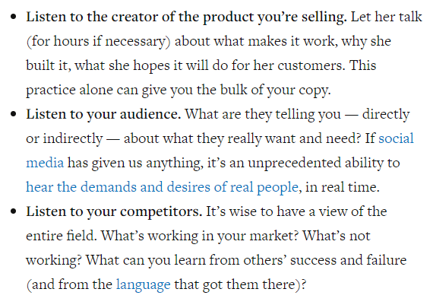433x308 pixels.
Task: Select the first bullet point marker
Action: [13, 17]
